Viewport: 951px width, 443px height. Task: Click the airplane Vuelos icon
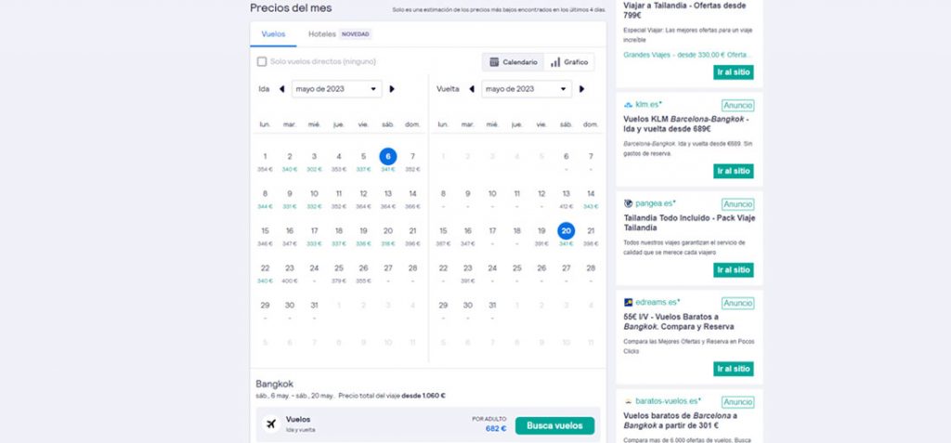pos(271,423)
